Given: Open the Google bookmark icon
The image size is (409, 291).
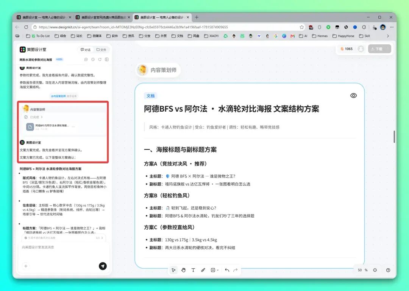Looking at the screenshot, I should pos(276,36).
